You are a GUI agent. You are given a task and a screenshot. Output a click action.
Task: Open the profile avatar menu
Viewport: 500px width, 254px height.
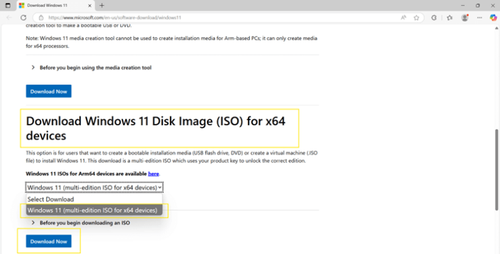tap(465, 18)
